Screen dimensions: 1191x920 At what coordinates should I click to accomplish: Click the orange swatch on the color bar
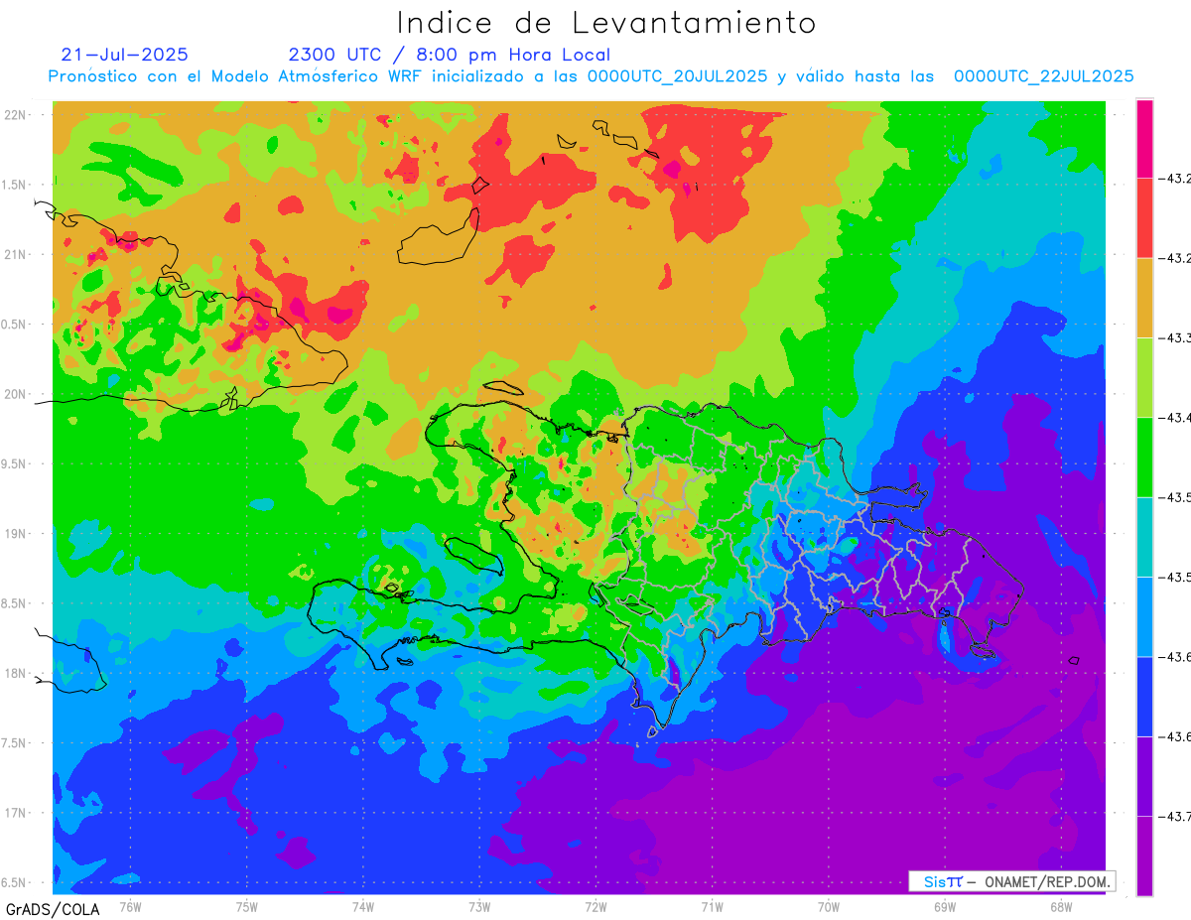coord(1144,298)
